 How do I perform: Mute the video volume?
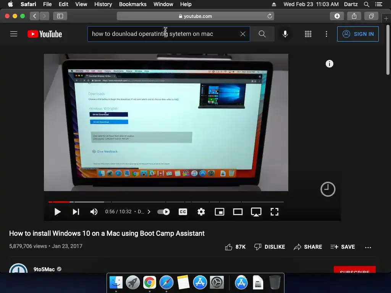[x=94, y=212]
